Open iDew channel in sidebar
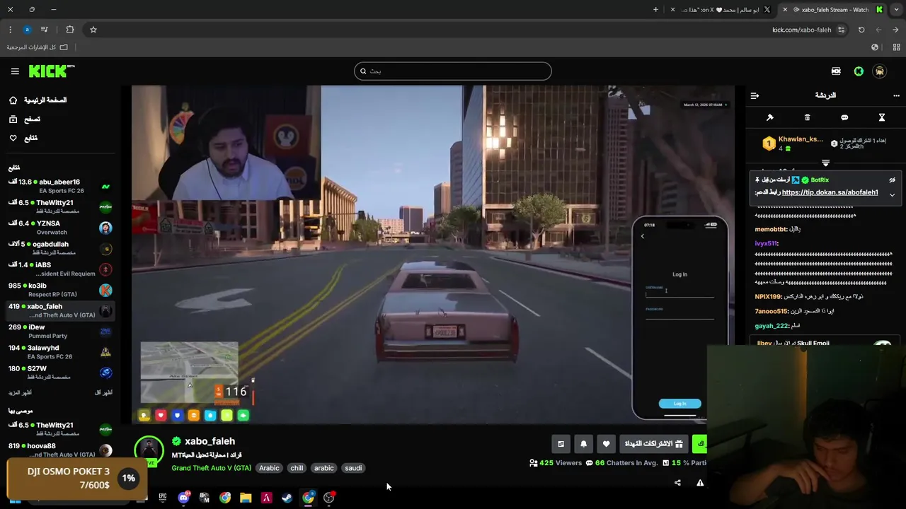The width and height of the screenshot is (906, 509). pos(60,331)
